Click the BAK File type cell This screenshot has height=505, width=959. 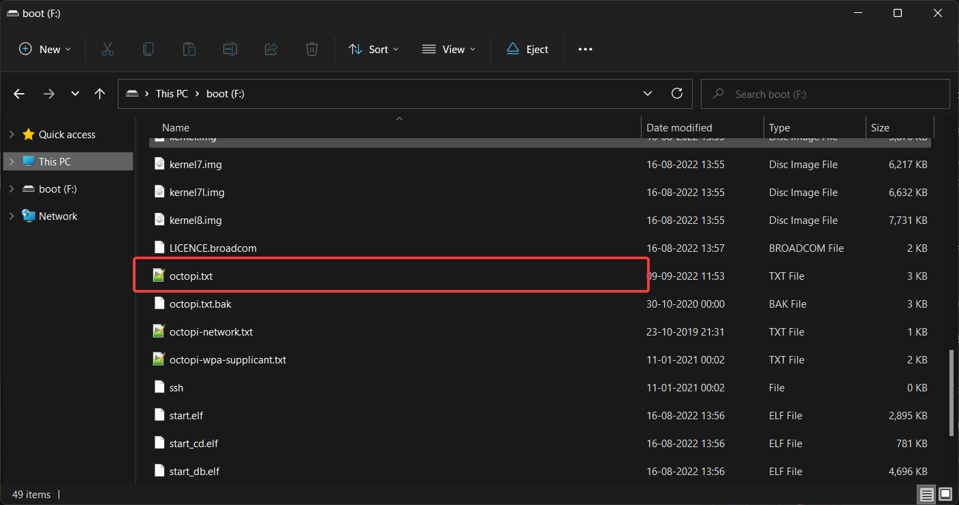coord(787,304)
